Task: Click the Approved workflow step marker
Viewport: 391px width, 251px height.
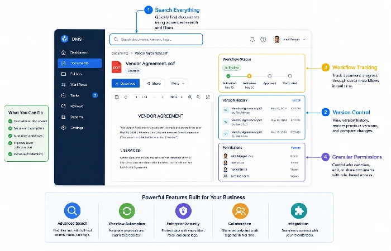Action: pyautogui.click(x=270, y=76)
